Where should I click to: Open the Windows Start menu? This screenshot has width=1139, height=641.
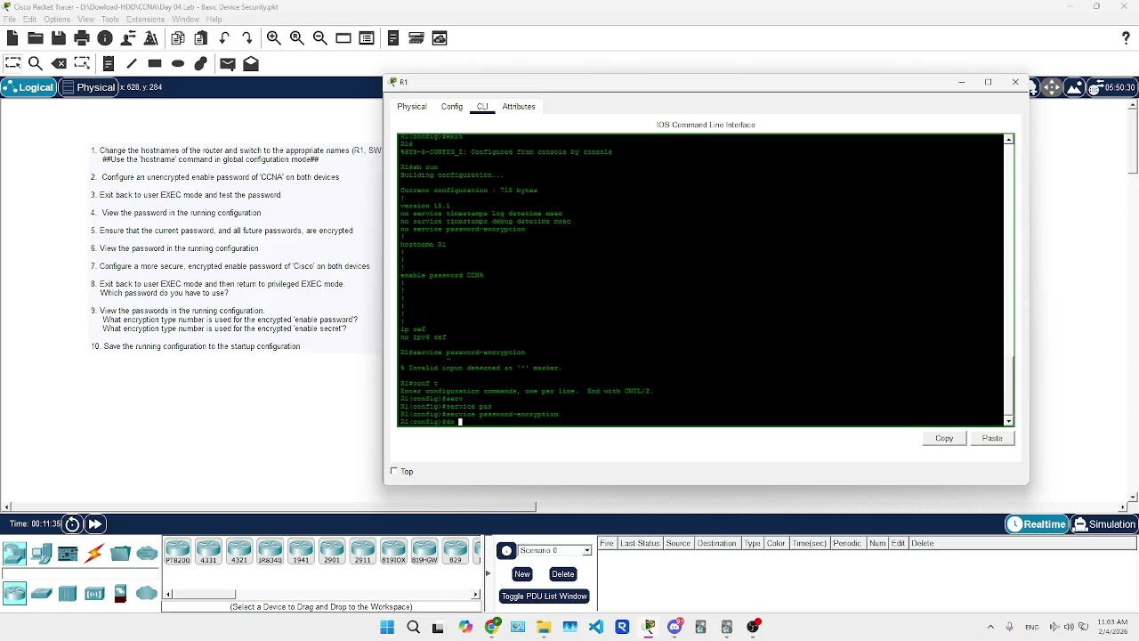pos(387,628)
